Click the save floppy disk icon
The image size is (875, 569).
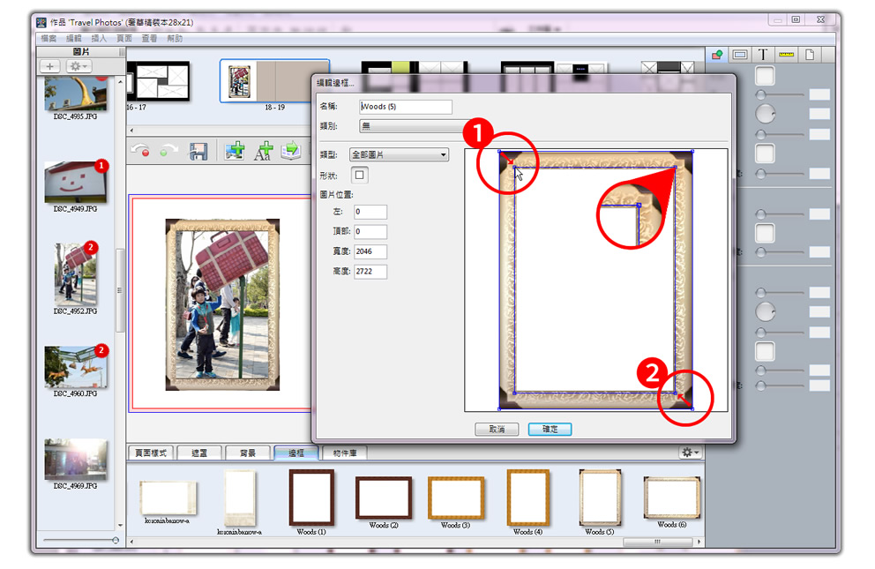coord(198,152)
